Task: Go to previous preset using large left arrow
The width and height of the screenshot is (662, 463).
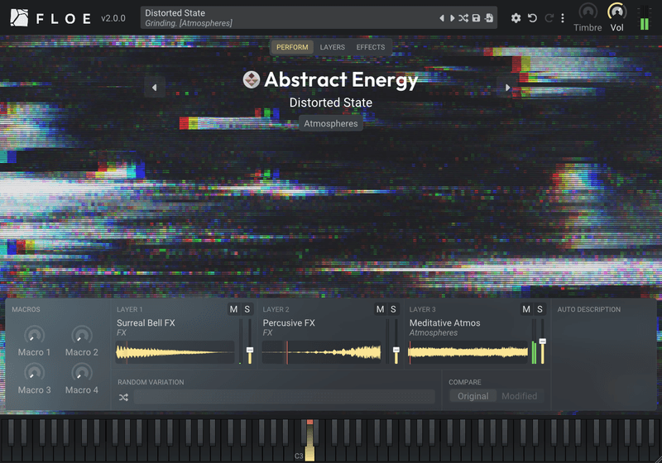Action: (155, 88)
